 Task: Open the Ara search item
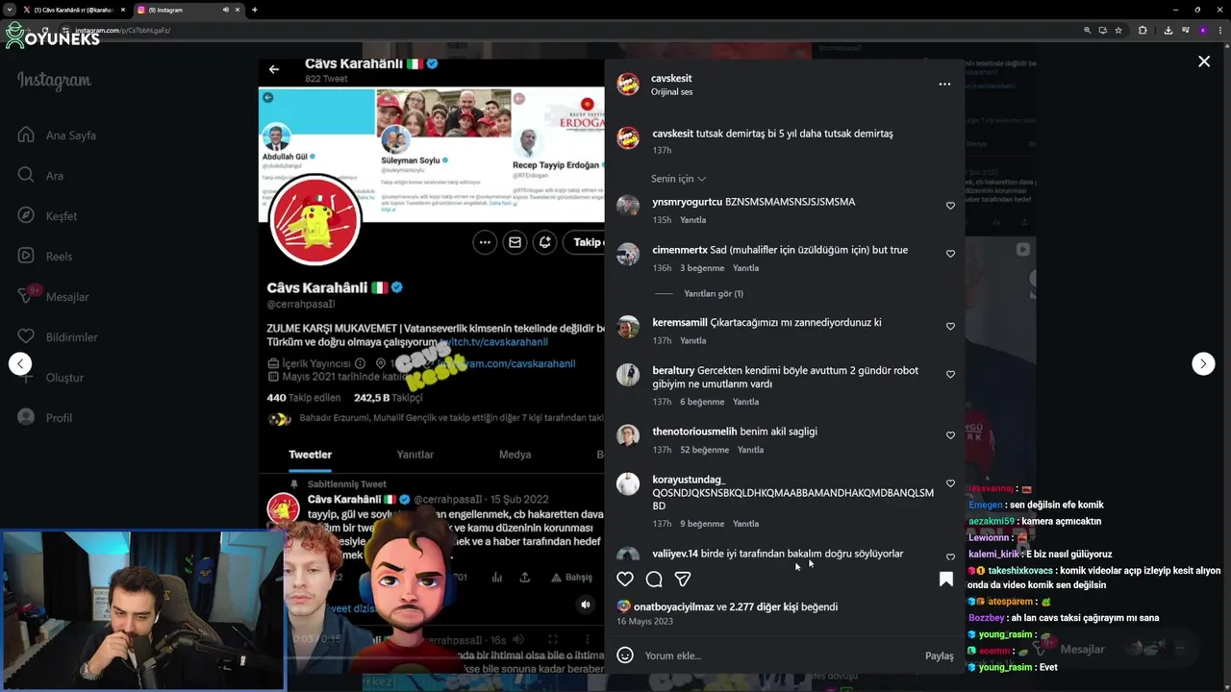click(x=41, y=176)
